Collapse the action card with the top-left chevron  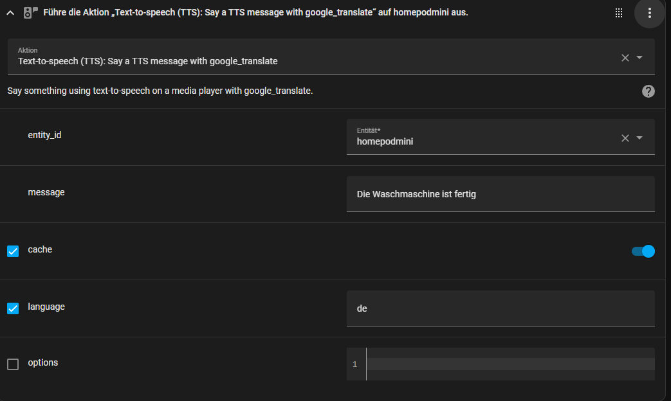(10, 13)
